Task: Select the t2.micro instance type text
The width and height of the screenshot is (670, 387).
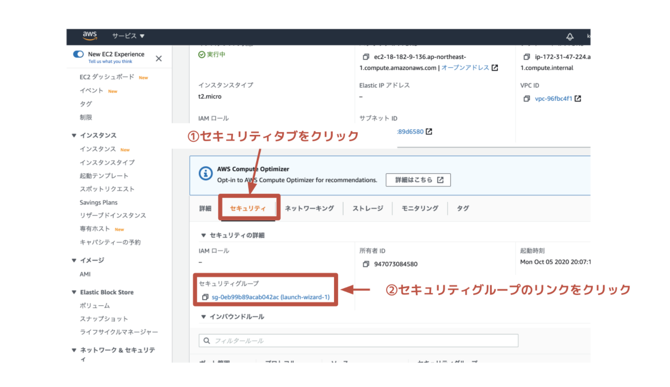Action: [x=211, y=97]
